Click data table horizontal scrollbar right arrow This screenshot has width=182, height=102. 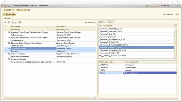(95, 97)
